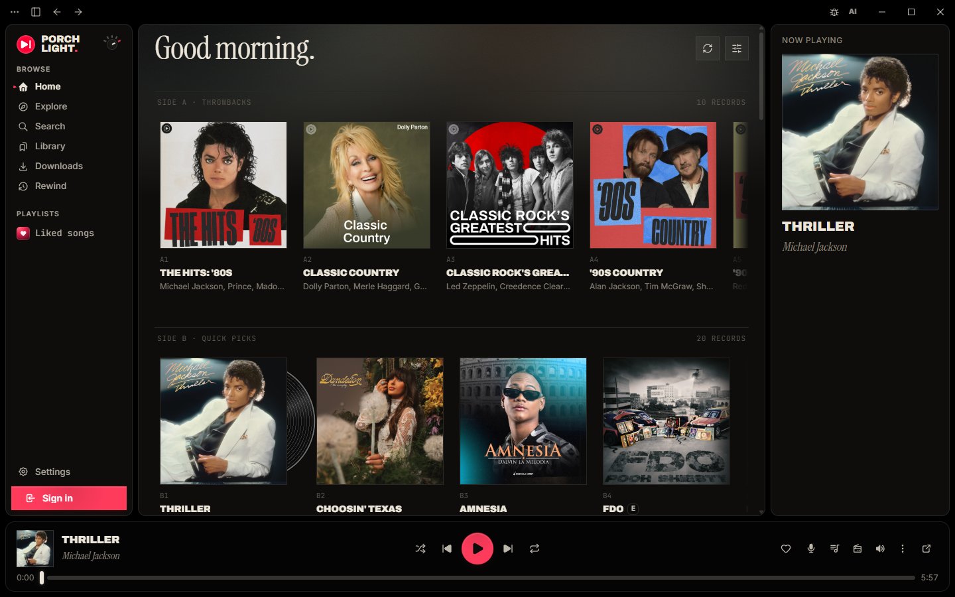Click the sun dial icon beside logo

click(112, 42)
